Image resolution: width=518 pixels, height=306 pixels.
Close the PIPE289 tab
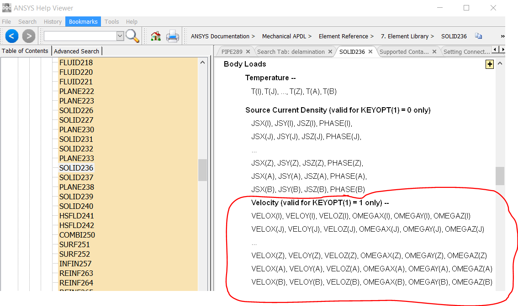tap(248, 52)
